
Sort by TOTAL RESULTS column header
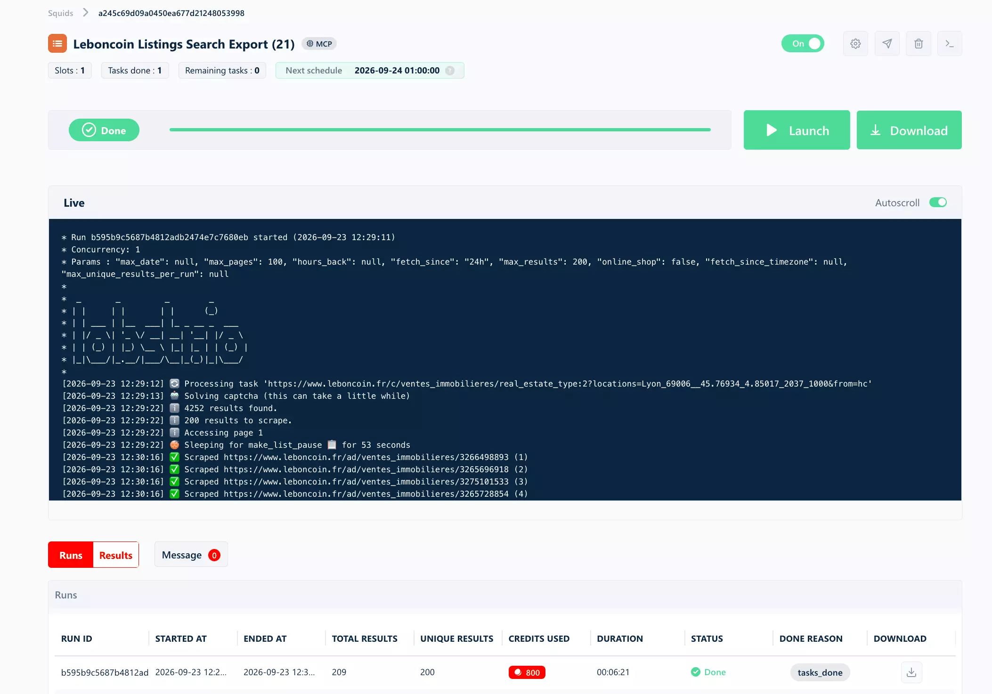(365, 638)
